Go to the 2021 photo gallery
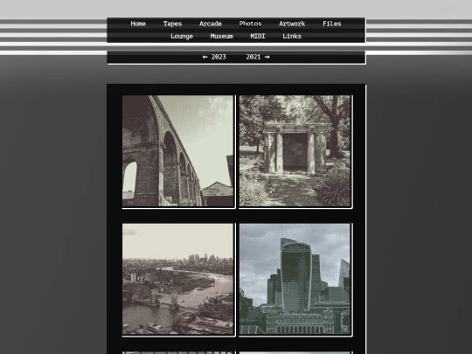This screenshot has height=354, width=472. coord(258,57)
